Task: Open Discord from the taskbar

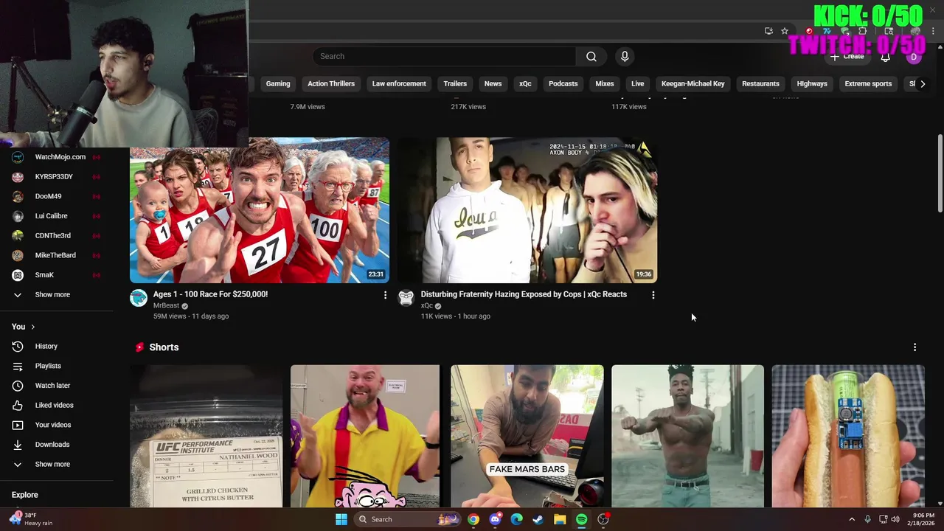Action: [495, 519]
